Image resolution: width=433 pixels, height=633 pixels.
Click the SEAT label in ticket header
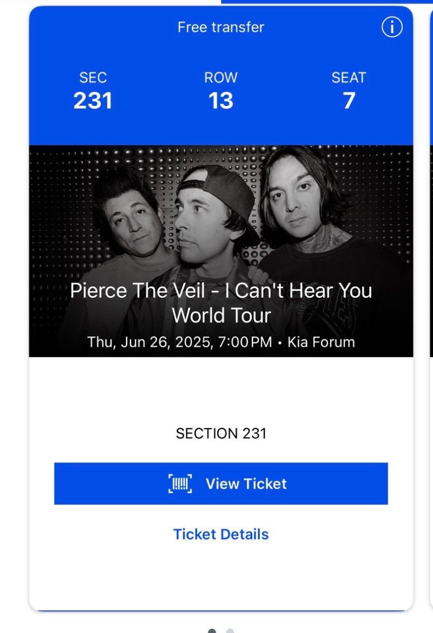tap(349, 78)
